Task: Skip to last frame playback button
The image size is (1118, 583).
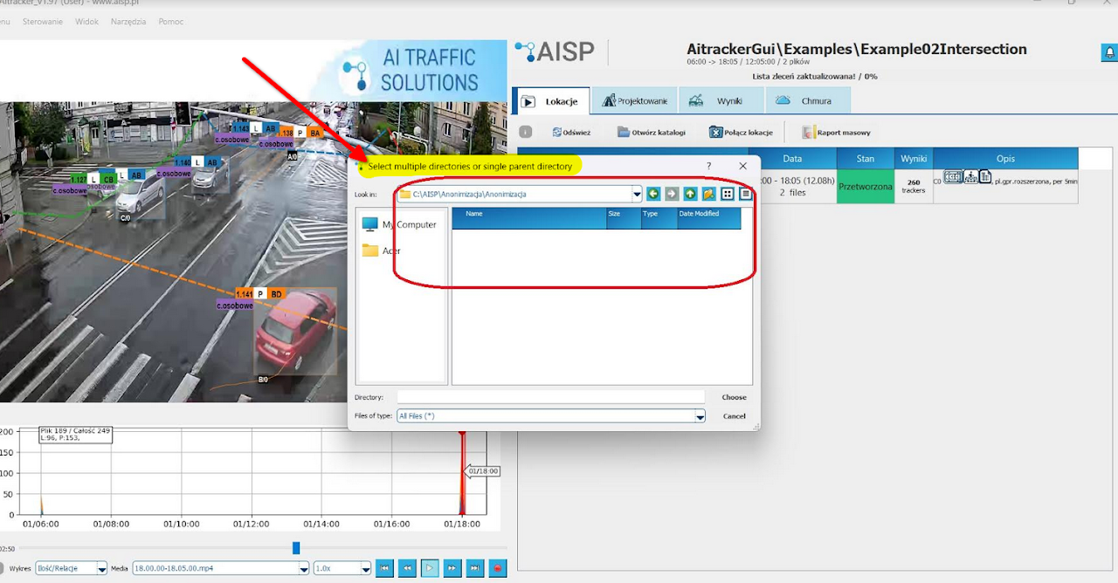Action: [x=475, y=568]
